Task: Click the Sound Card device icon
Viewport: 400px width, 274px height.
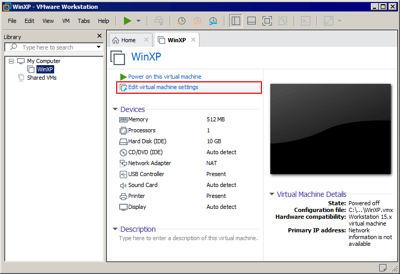Action: (123, 185)
